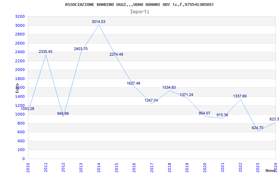Screen dimensions: 279x174
Task: Select data label 1247.04
Action: tap(151, 100)
